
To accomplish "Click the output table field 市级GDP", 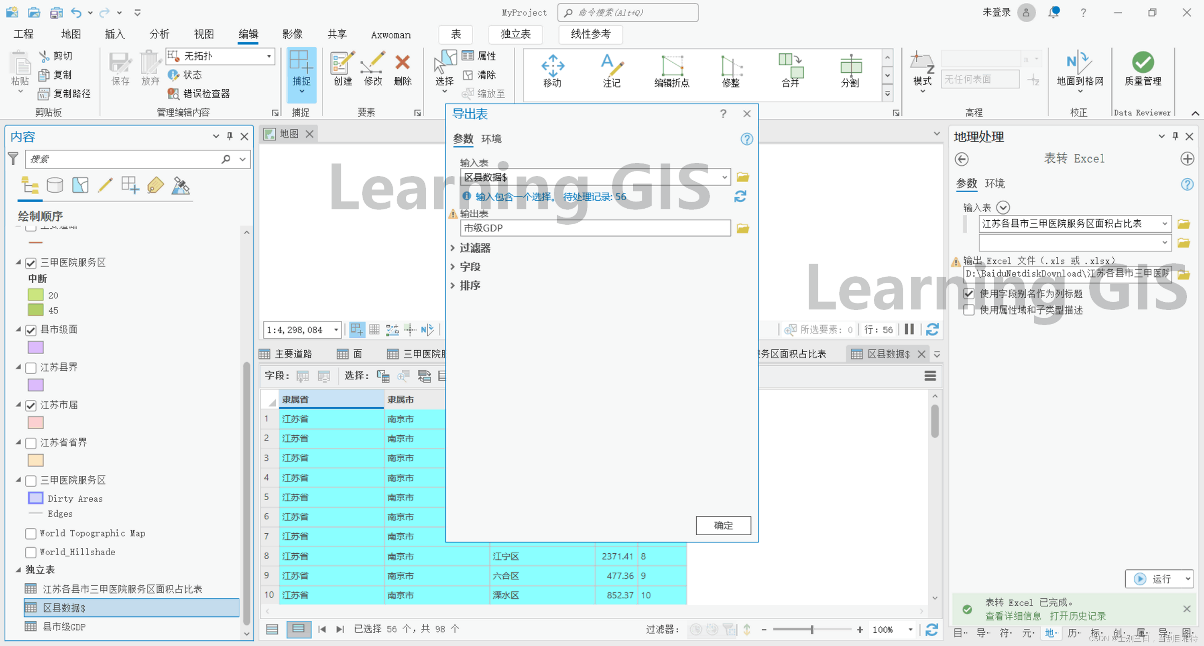I will coord(595,228).
